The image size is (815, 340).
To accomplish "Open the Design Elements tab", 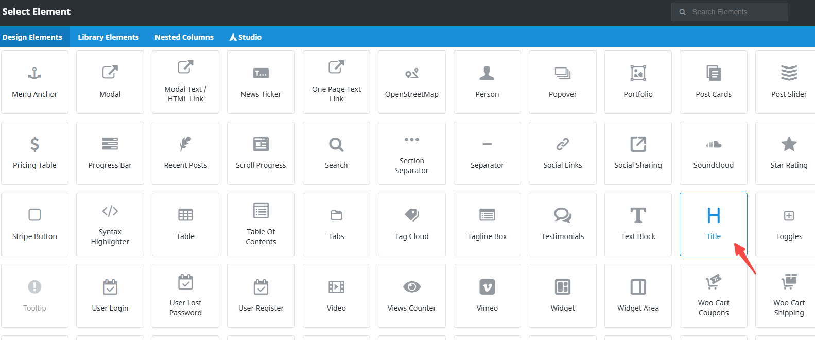I will (32, 37).
